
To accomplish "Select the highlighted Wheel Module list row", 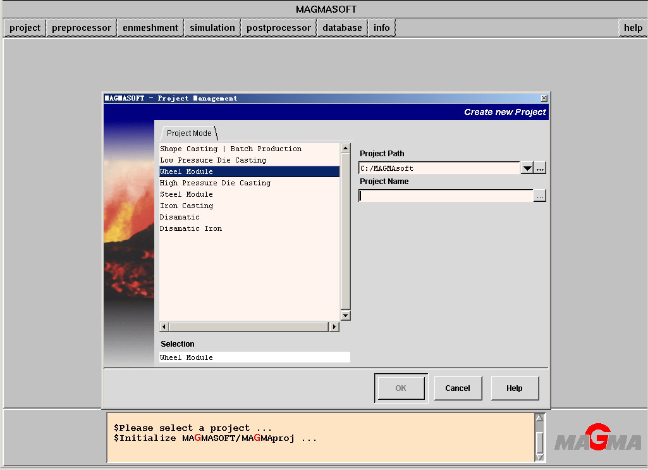I will coord(249,171).
